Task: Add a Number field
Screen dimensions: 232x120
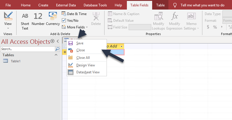Action: (38, 17)
